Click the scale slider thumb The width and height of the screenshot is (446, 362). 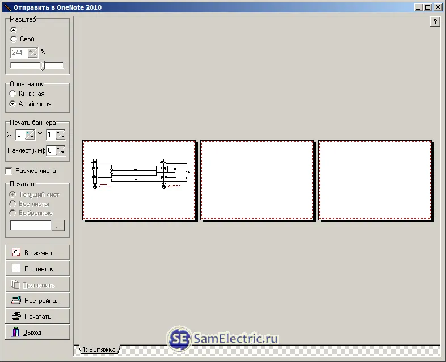tap(42, 65)
